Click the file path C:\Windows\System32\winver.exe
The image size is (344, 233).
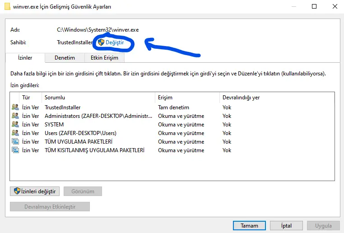tap(98, 30)
